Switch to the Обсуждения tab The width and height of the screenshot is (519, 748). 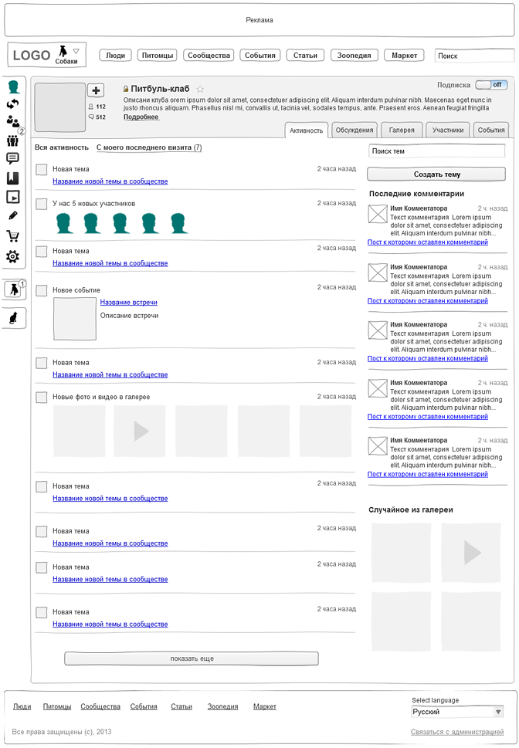point(354,130)
